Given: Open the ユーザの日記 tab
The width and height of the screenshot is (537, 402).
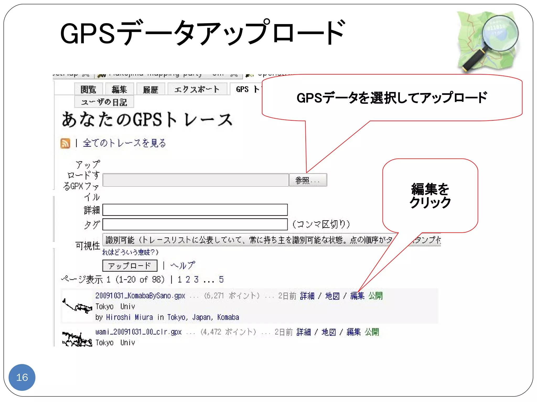Looking at the screenshot, I should (104, 102).
